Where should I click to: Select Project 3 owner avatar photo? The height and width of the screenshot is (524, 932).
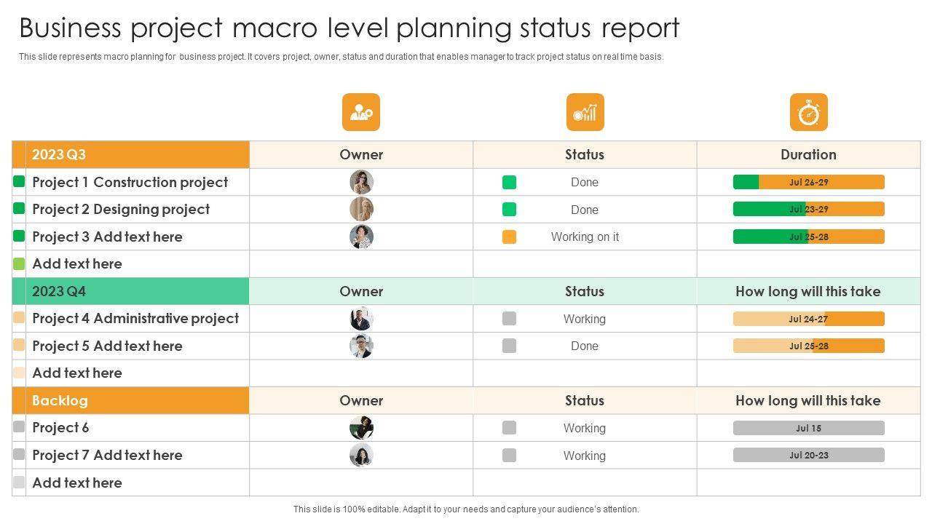361,237
